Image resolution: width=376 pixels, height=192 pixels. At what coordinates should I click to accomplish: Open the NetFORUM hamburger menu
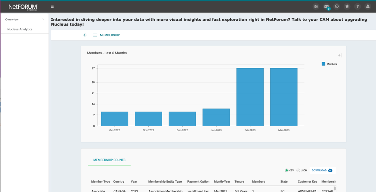click(52, 7)
